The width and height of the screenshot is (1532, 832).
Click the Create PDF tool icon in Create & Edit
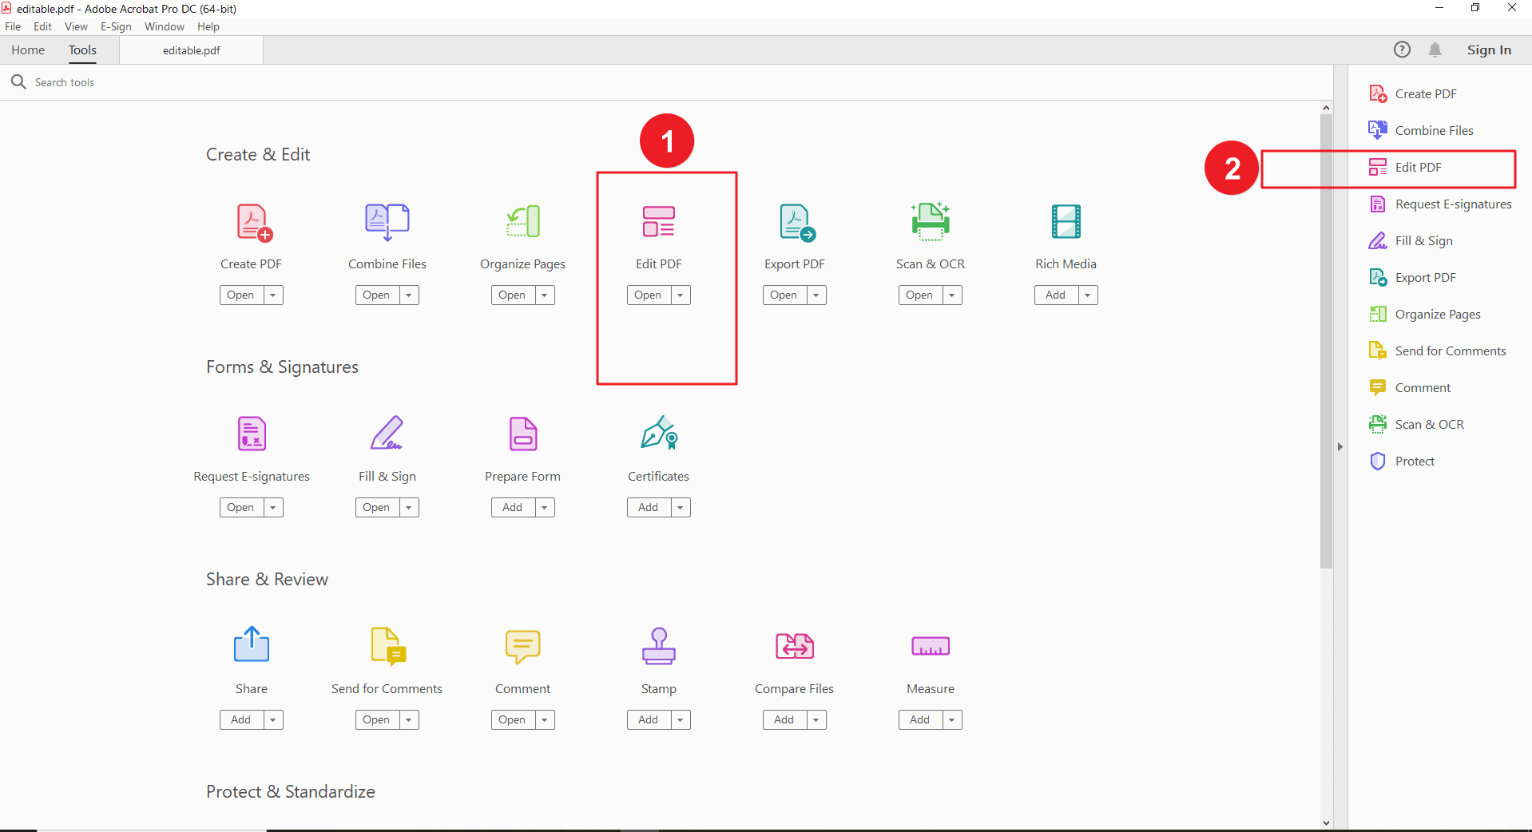click(254, 223)
